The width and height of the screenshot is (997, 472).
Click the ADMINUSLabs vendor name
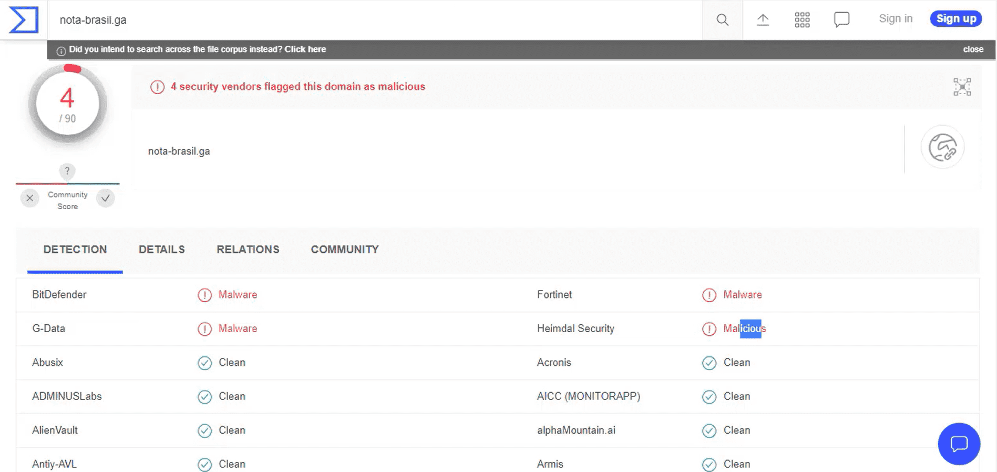67,396
